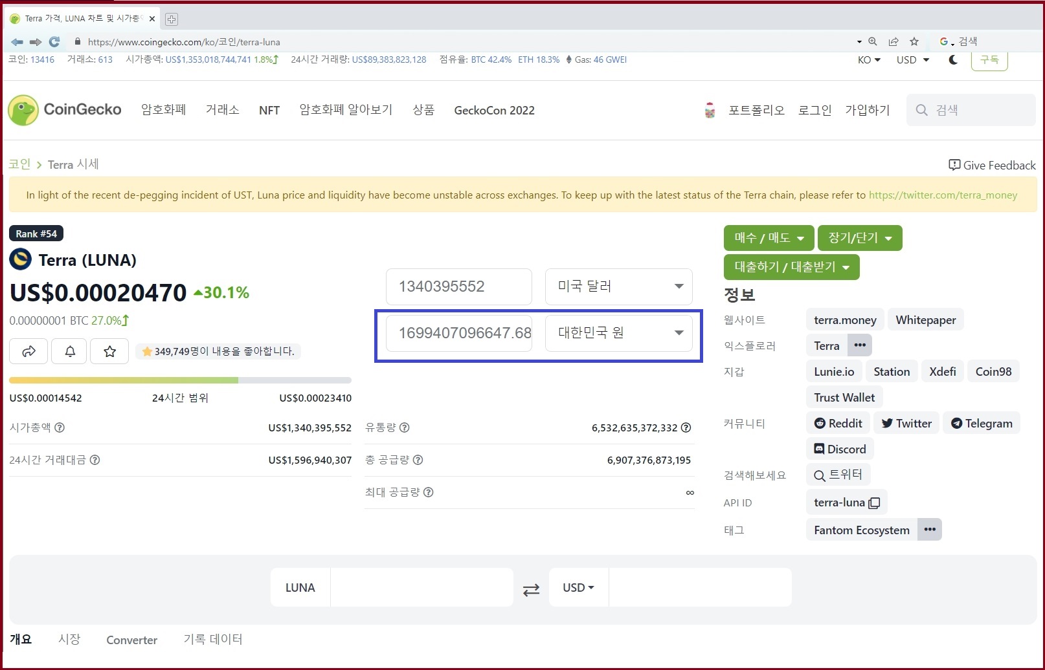
Task: Toggle favorite star button for Terra
Action: click(x=110, y=351)
